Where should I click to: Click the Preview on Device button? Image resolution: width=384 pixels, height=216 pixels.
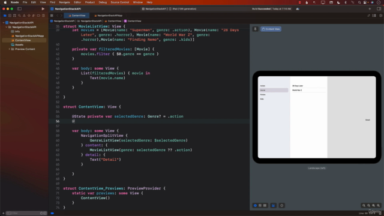point(281,205)
